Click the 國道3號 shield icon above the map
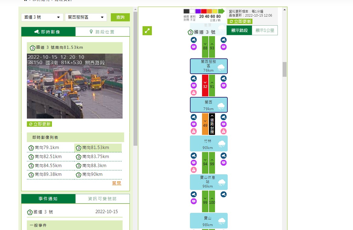 click(191, 31)
